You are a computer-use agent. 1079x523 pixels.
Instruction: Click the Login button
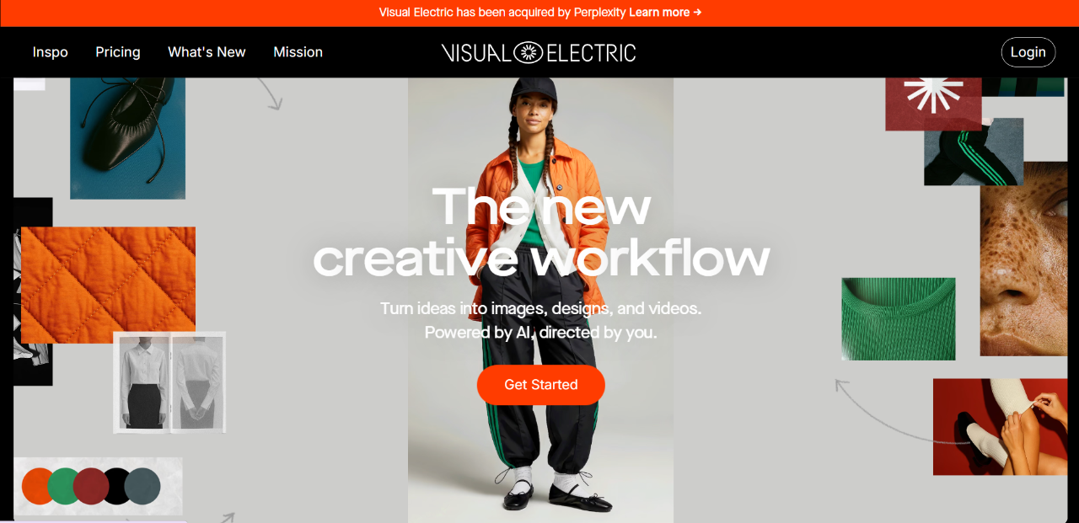pyautogui.click(x=1028, y=52)
